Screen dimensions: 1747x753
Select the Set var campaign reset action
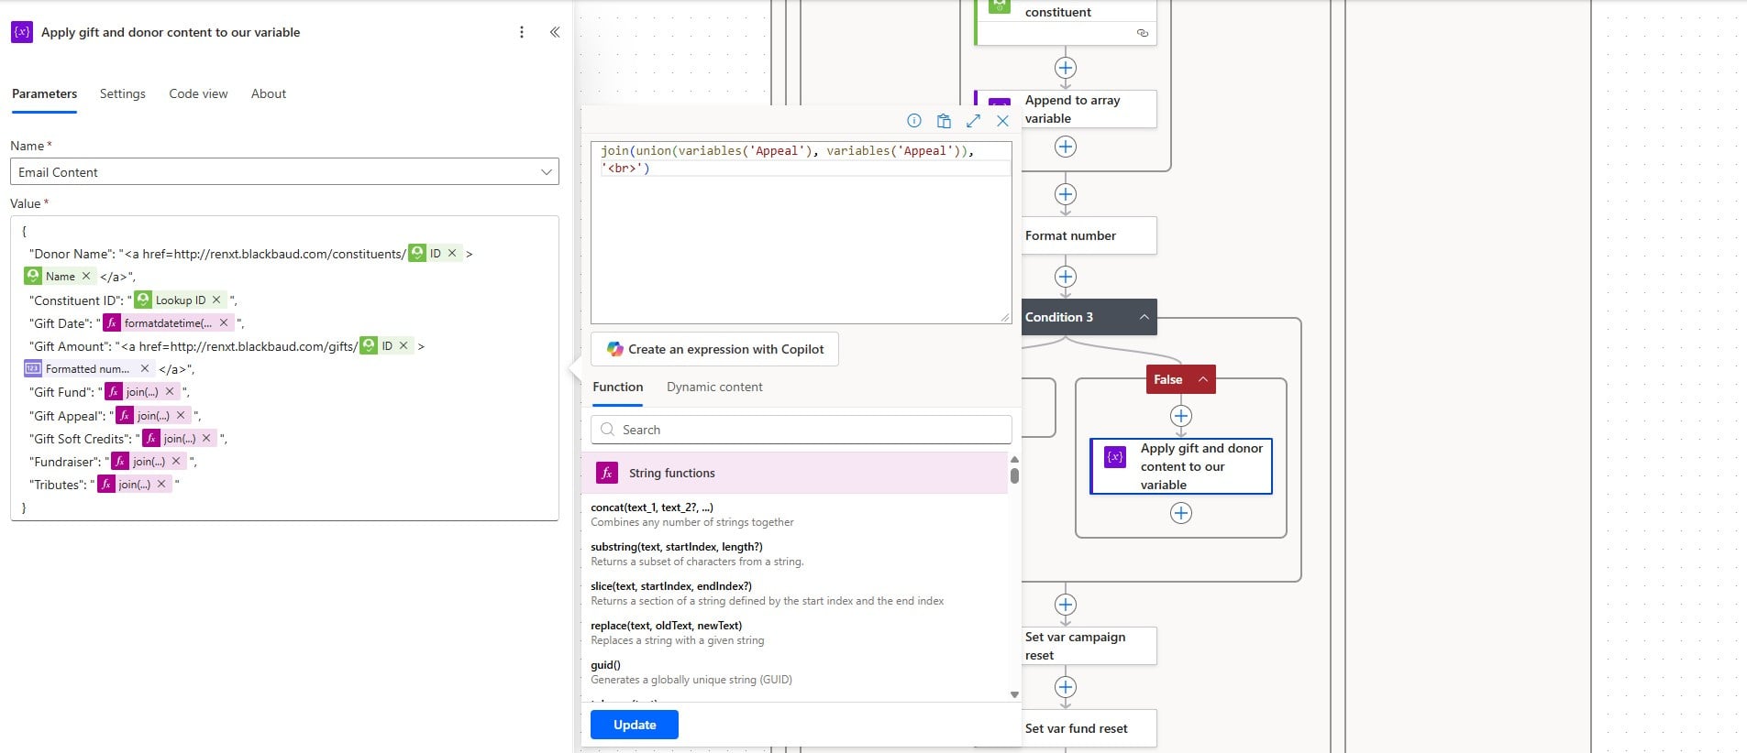point(1089,646)
